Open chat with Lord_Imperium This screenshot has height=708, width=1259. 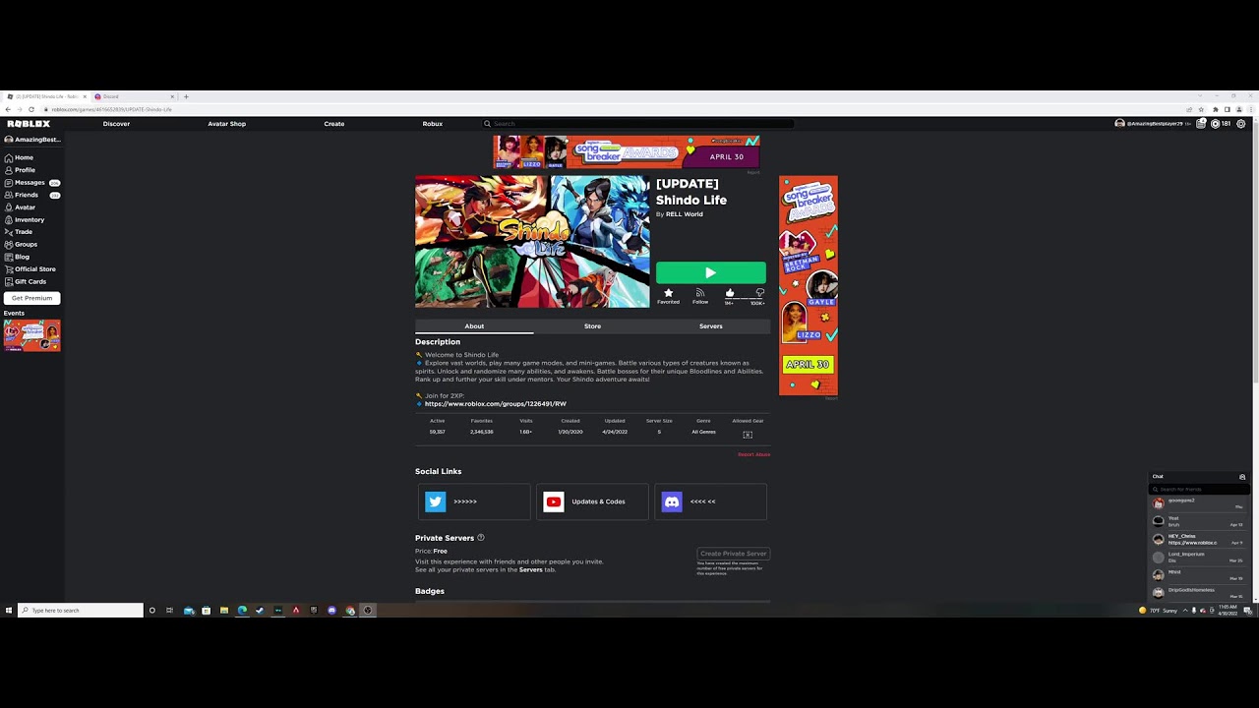pos(1199,557)
